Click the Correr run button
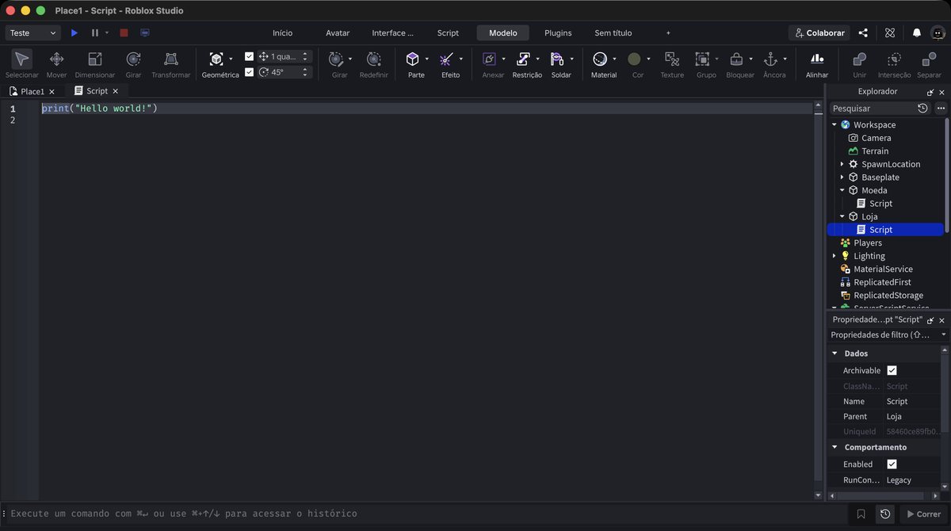Screen dimensions: 951x531 (x=922, y=514)
